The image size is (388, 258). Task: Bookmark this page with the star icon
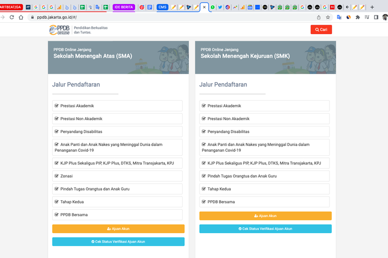327,17
